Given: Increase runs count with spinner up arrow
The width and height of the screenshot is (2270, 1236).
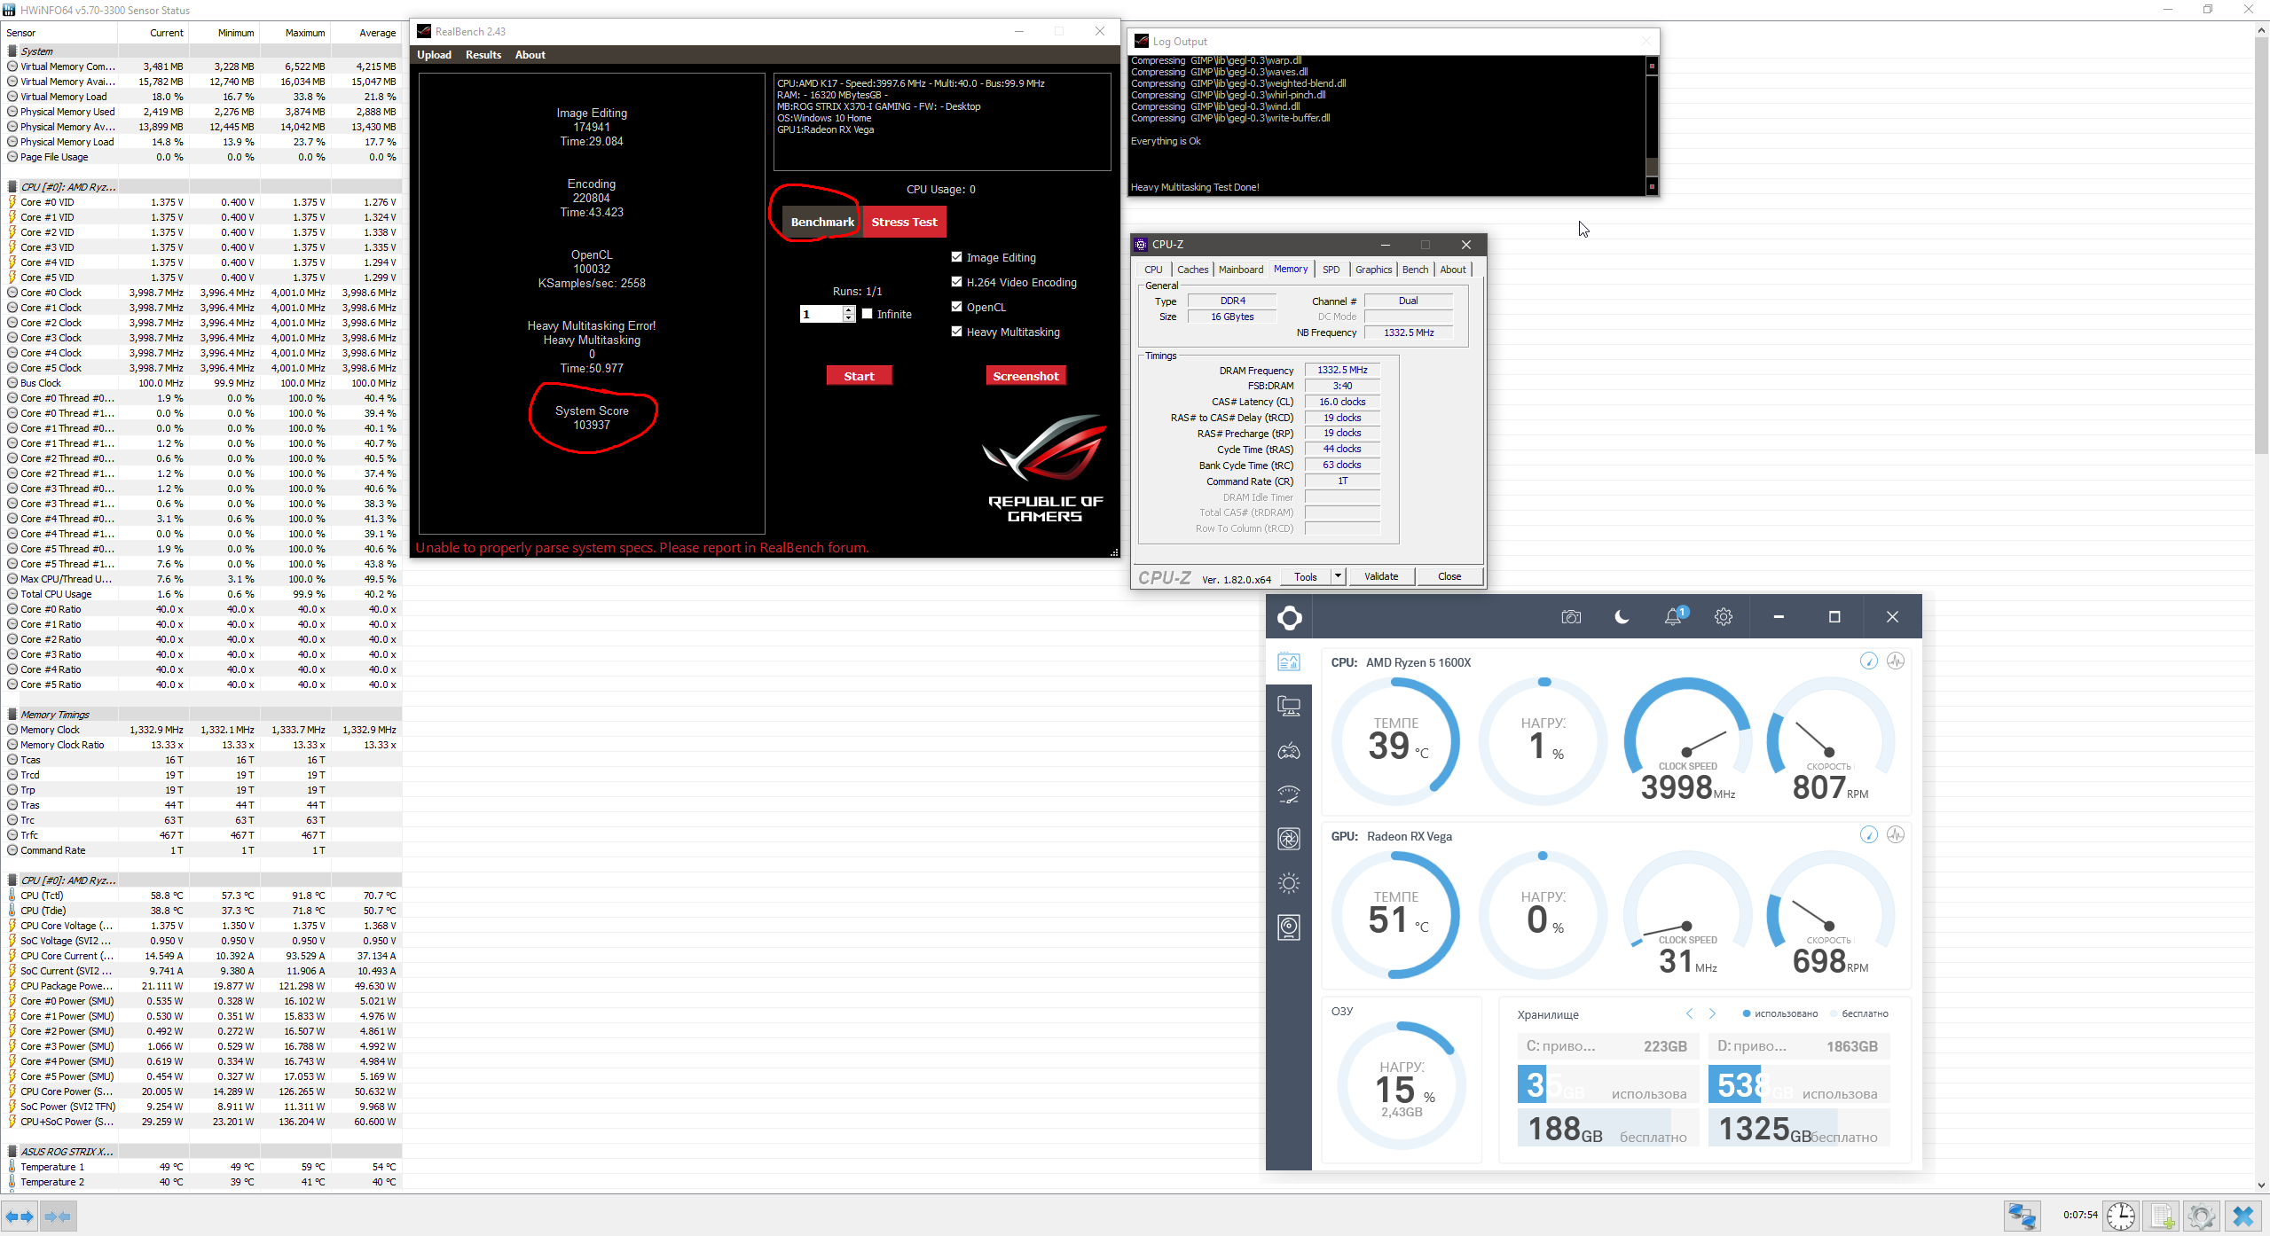Looking at the screenshot, I should coord(849,309).
